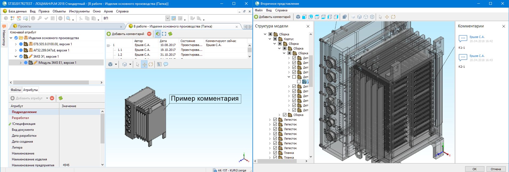The width and height of the screenshot is (509, 172).
Task: Click the first solid cube icon in Вторичное представление
Action: pos(298,17)
